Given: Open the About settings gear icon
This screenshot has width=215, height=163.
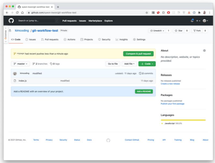Looking at the screenshot, I should tap(204, 51).
